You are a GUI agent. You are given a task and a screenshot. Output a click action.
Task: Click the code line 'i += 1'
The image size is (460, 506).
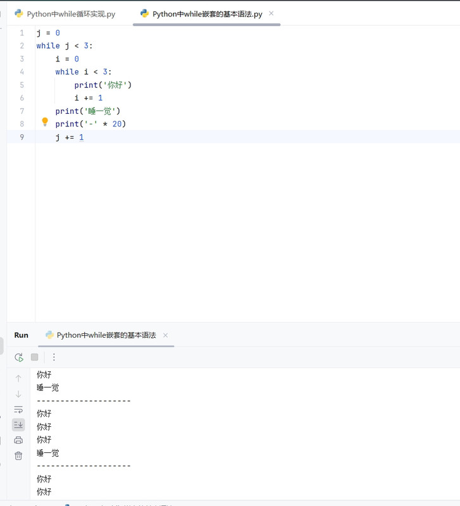[89, 98]
